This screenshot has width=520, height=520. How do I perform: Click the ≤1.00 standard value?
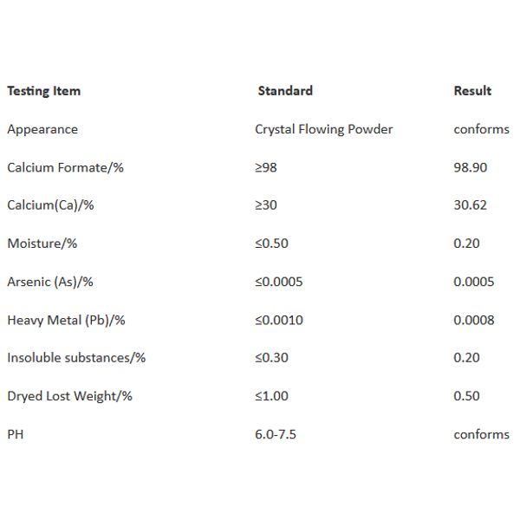point(271,396)
